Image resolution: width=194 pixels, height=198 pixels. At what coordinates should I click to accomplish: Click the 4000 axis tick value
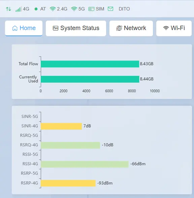(x=86, y=91)
